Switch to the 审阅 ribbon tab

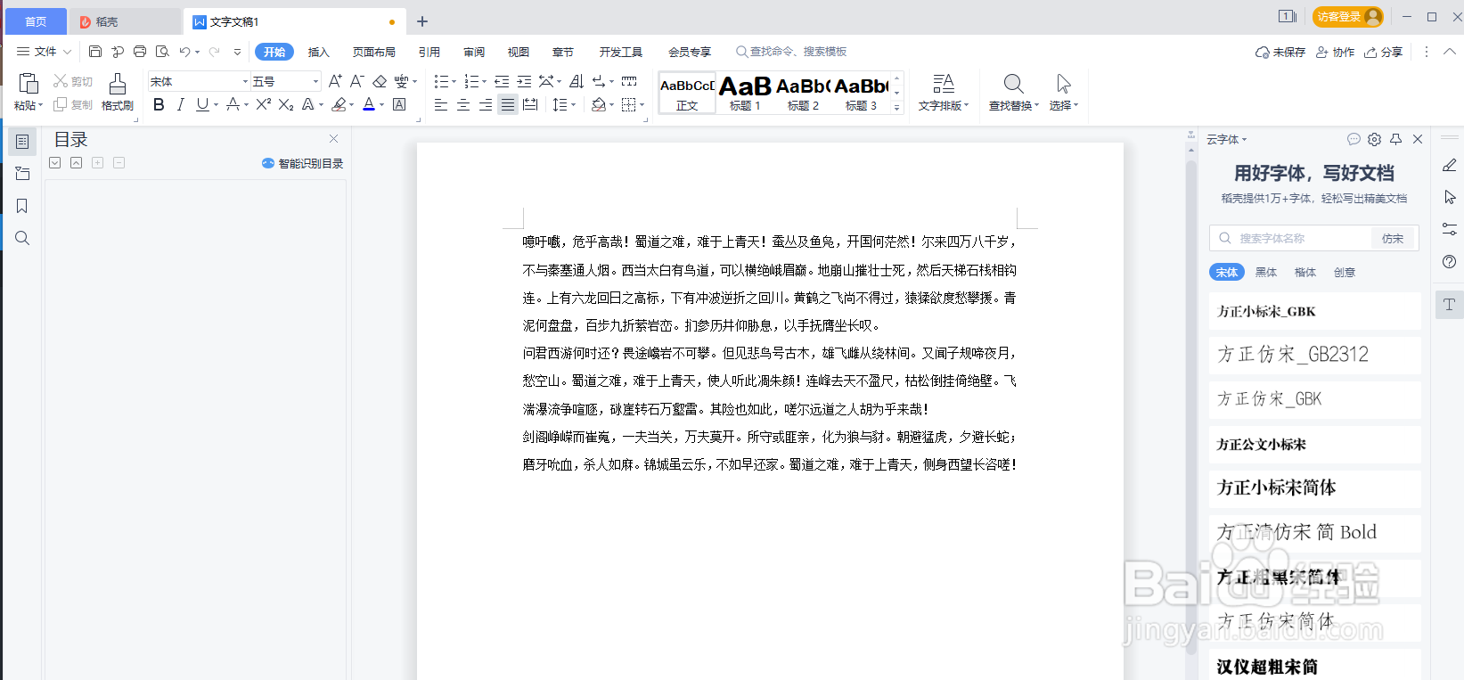(x=474, y=52)
